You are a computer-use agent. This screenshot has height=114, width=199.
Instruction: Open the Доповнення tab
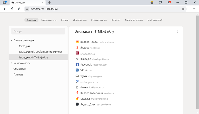[80, 20]
